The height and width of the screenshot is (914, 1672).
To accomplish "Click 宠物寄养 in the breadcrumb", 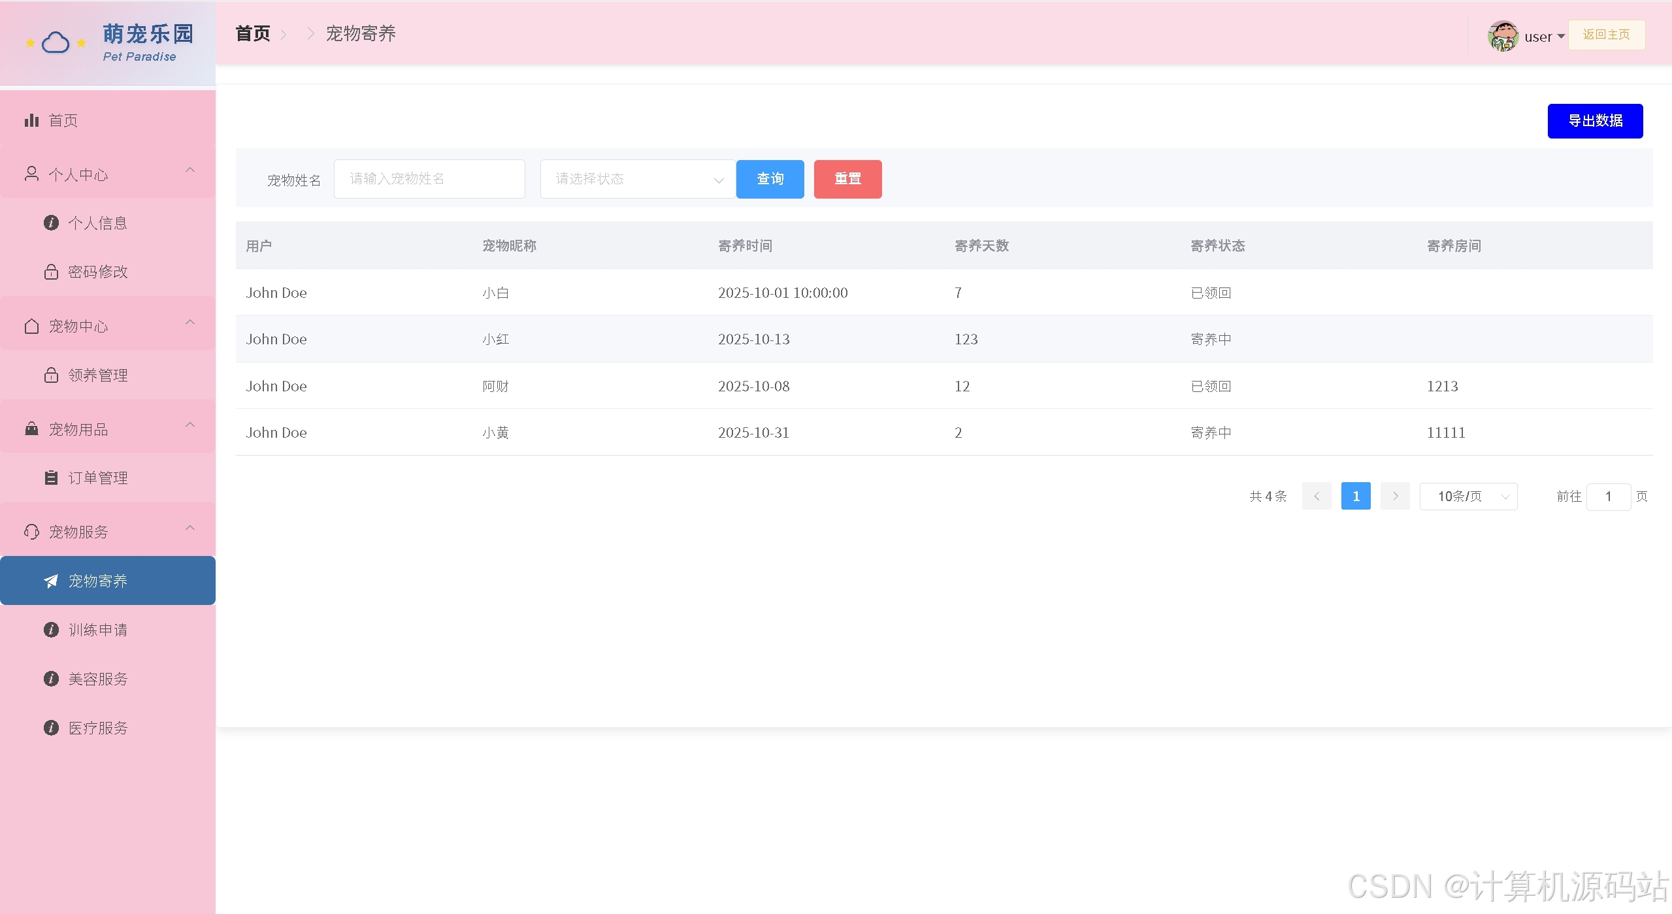I will (361, 33).
